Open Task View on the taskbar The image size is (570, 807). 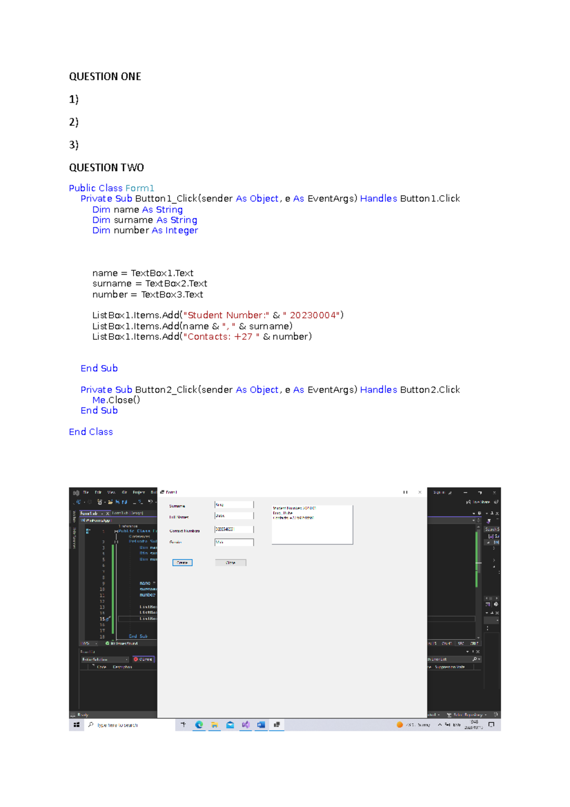[183, 724]
